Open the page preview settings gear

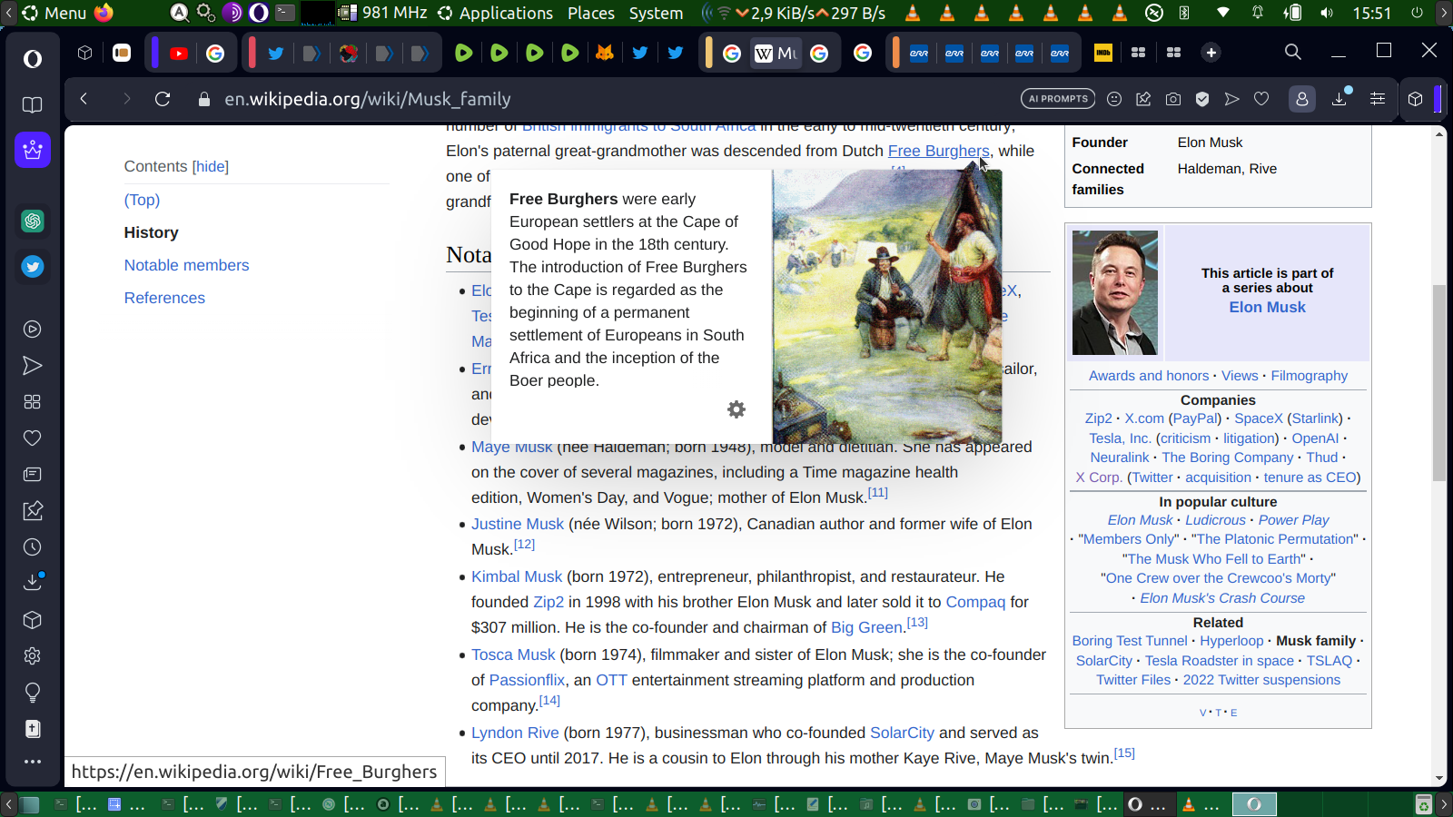click(736, 409)
